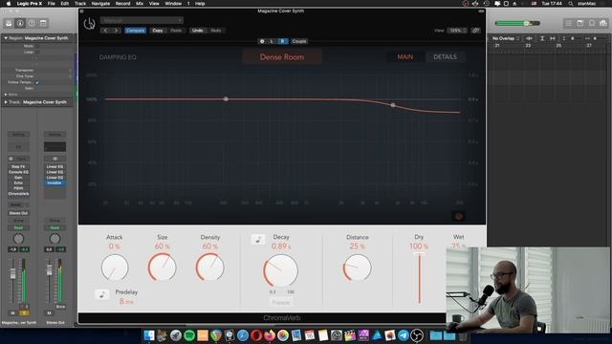612x344 pixels.
Task: Open OBS Studio from the dock
Action: tap(417, 335)
